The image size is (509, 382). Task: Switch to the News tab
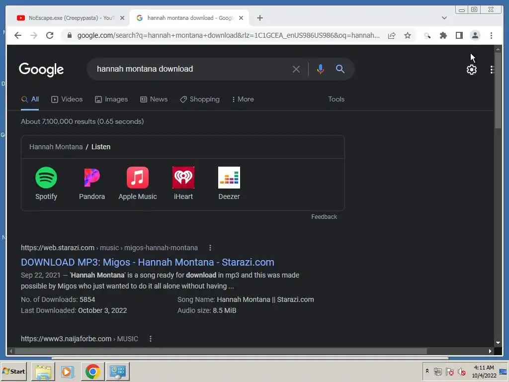coord(154,99)
